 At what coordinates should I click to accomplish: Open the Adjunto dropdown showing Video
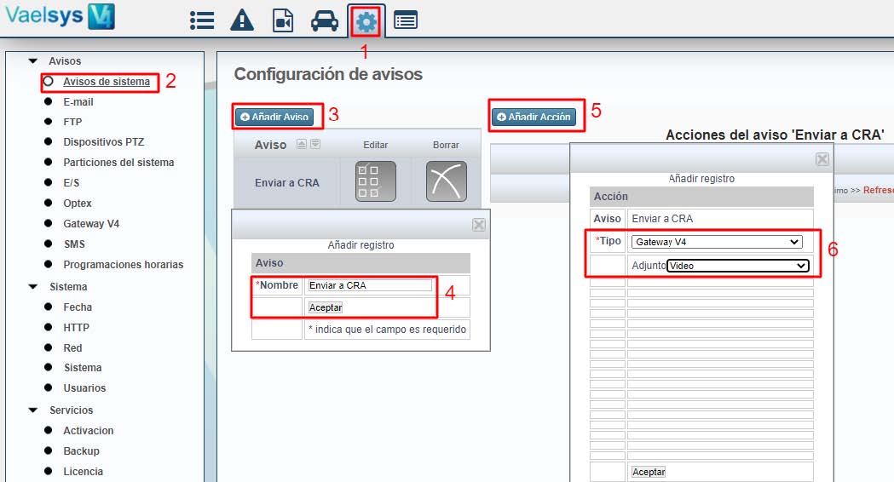point(737,266)
